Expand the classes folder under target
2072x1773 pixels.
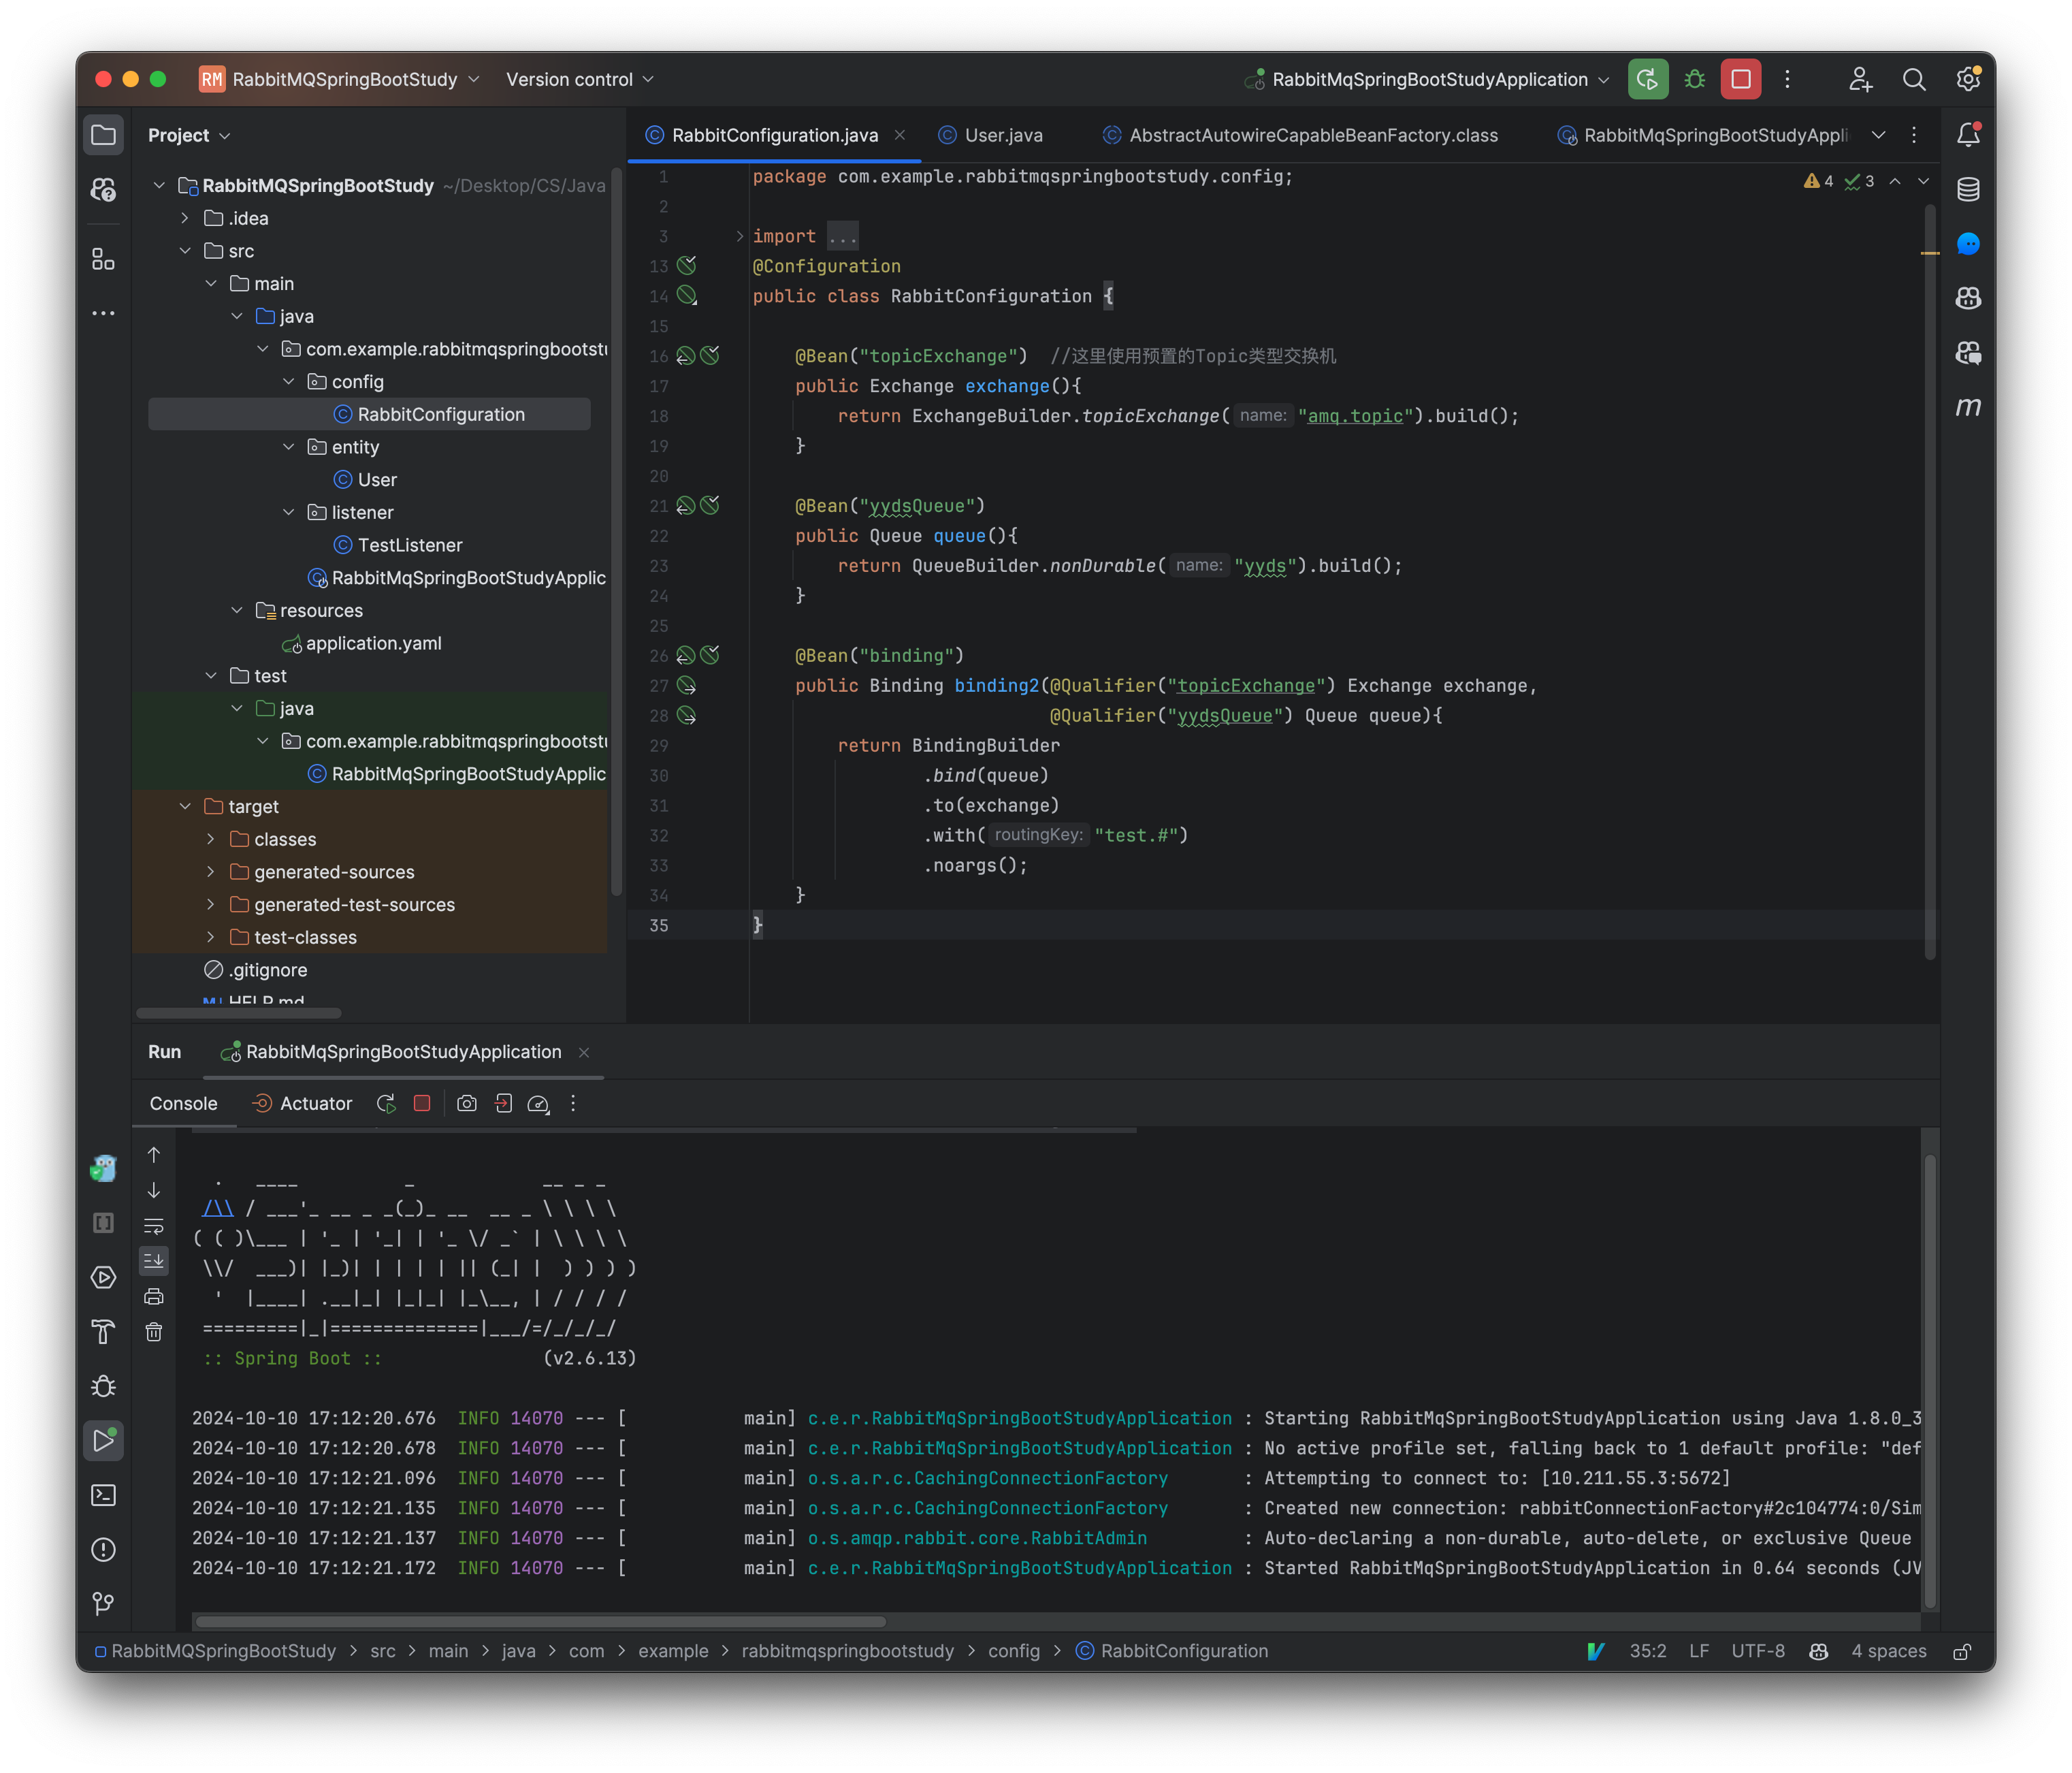pos(211,838)
